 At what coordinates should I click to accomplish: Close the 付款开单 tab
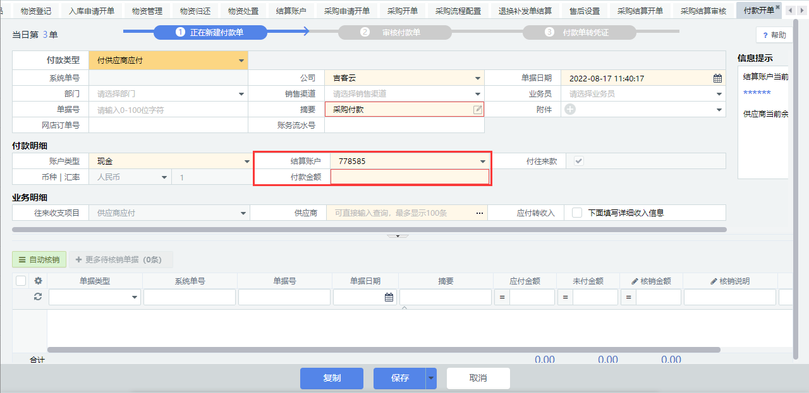click(x=778, y=7)
